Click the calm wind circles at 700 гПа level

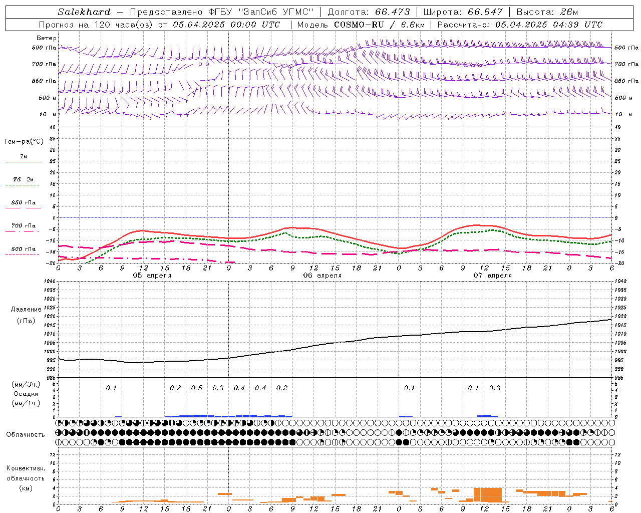[203, 64]
